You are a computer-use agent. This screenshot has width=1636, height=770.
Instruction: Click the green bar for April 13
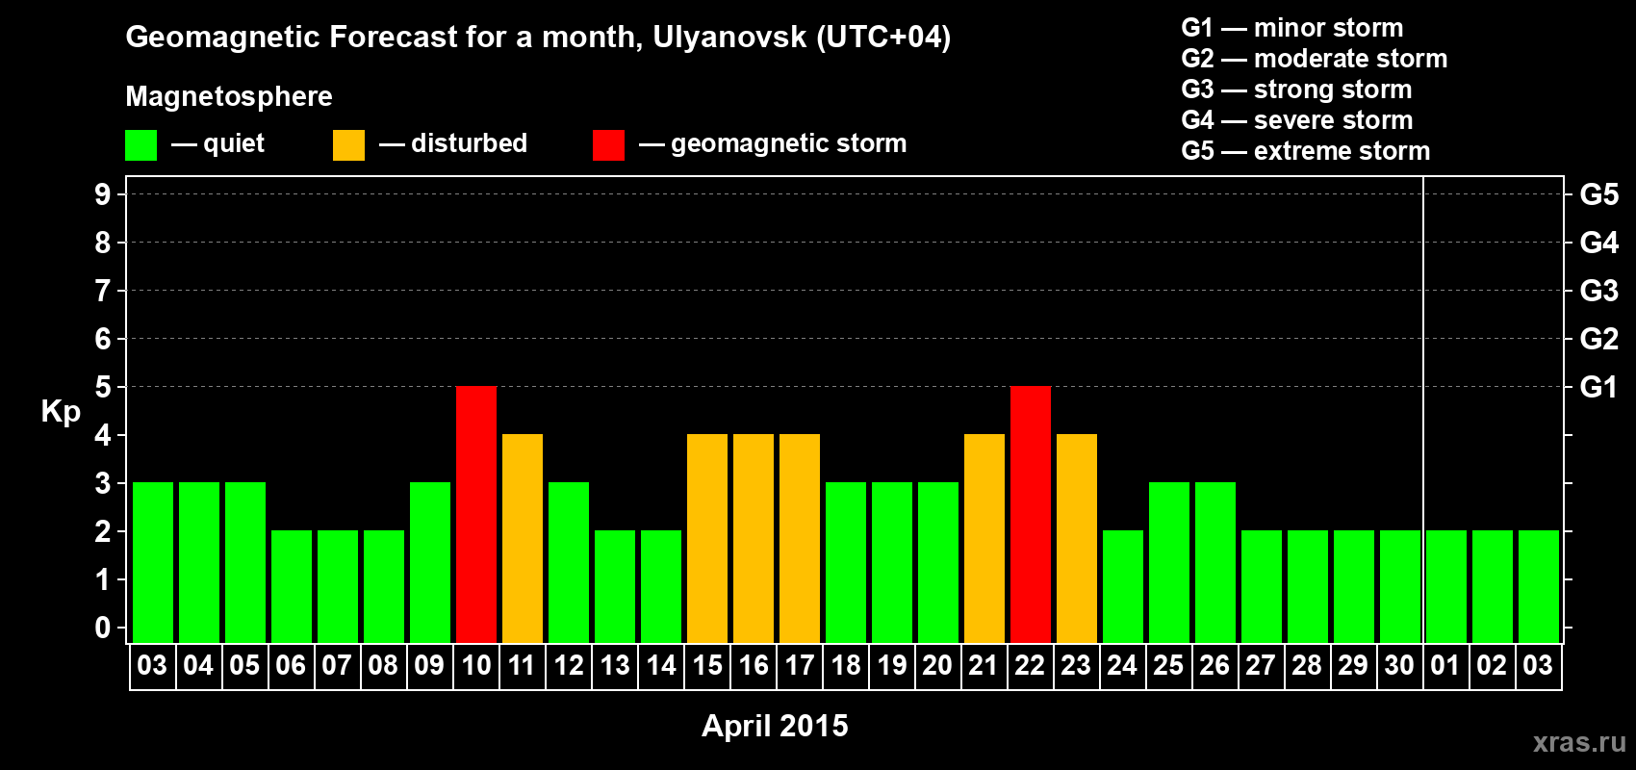615,586
